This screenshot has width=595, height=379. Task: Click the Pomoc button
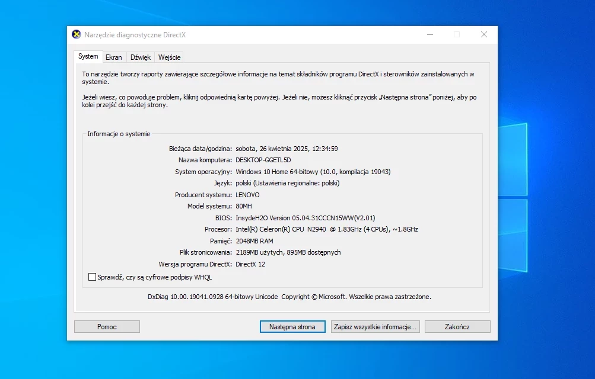pyautogui.click(x=107, y=327)
